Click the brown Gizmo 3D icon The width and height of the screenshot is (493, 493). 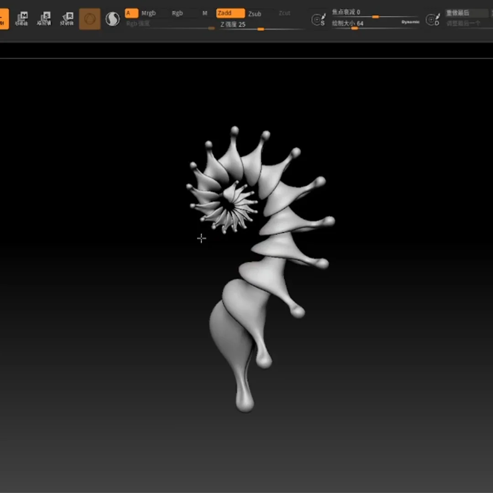click(90, 19)
